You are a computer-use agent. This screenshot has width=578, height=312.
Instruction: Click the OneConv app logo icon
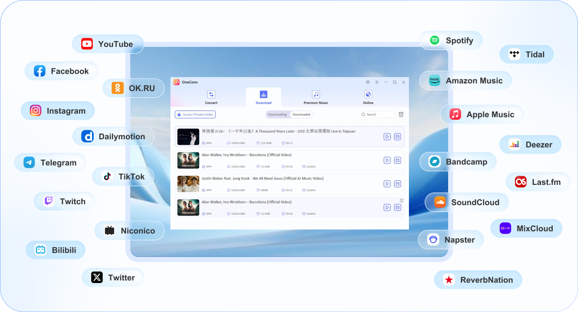coord(177,82)
